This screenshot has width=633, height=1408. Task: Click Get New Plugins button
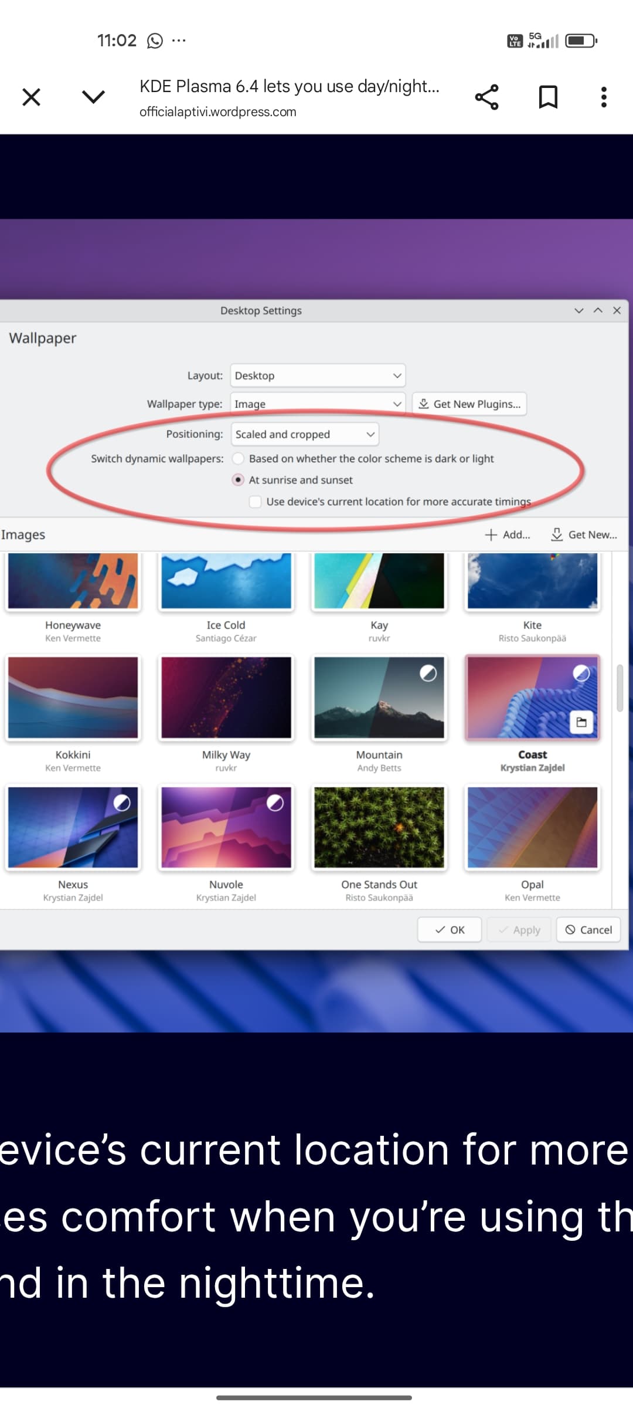(469, 404)
